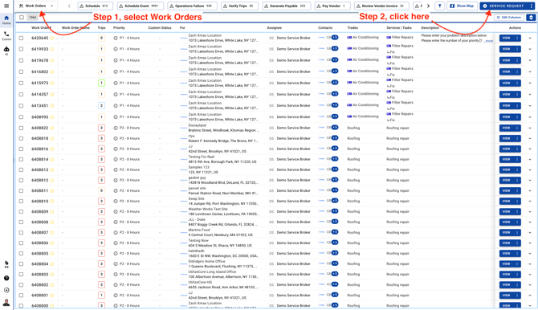Go to Home in the sidebar

pyautogui.click(x=6, y=20)
